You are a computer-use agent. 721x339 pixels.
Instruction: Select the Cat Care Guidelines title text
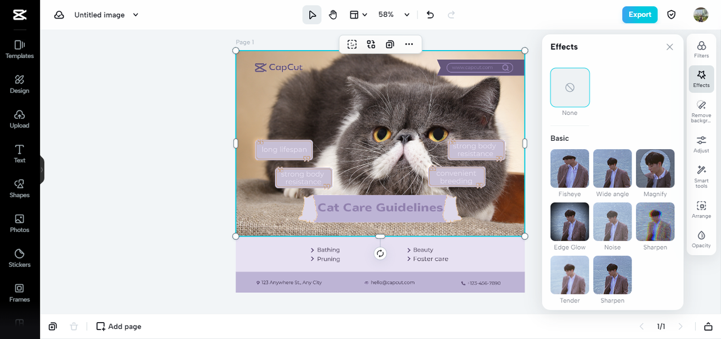[380, 207]
